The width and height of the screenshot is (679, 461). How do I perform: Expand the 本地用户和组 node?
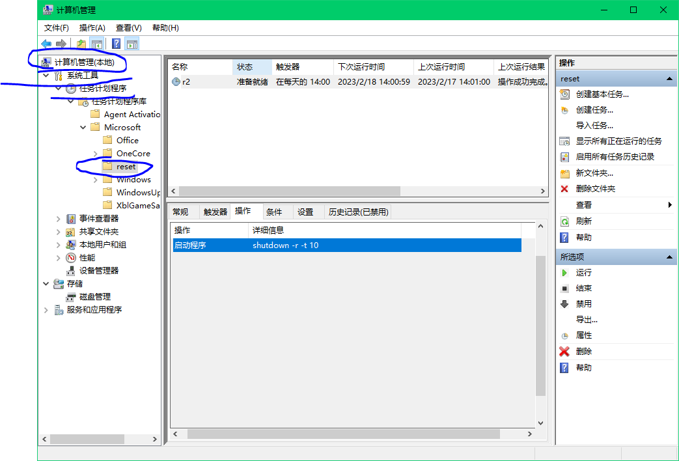[x=59, y=245]
